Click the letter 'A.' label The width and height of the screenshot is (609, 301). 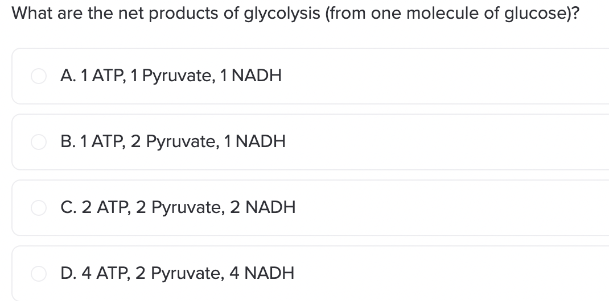68,76
